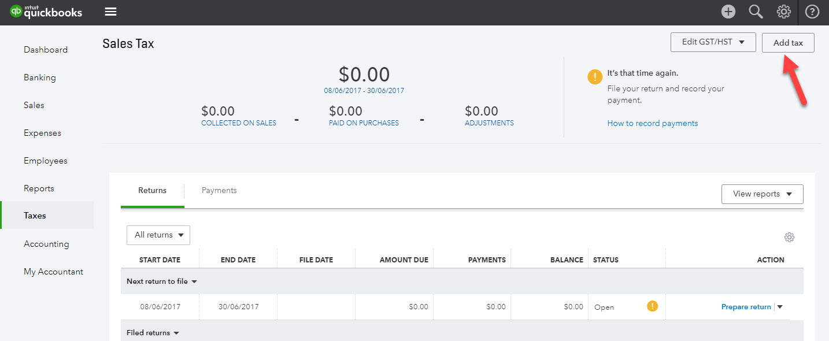Open the Create menu plus icon
Image resolution: width=829 pixels, height=341 pixels.
point(728,11)
